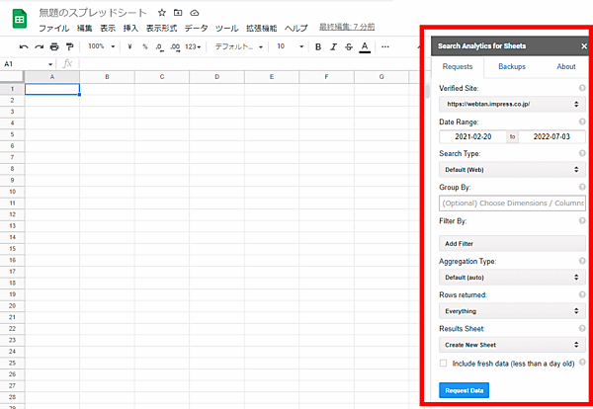Toggle italic text formatting
This screenshot has width=593, height=409.
334,46
